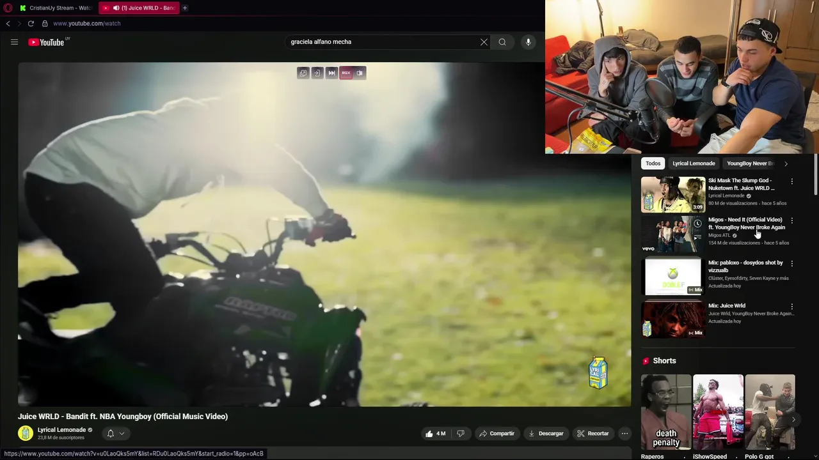Open the Lyrical Lemonade channel avatar
The height and width of the screenshot is (460, 819).
pos(26,433)
